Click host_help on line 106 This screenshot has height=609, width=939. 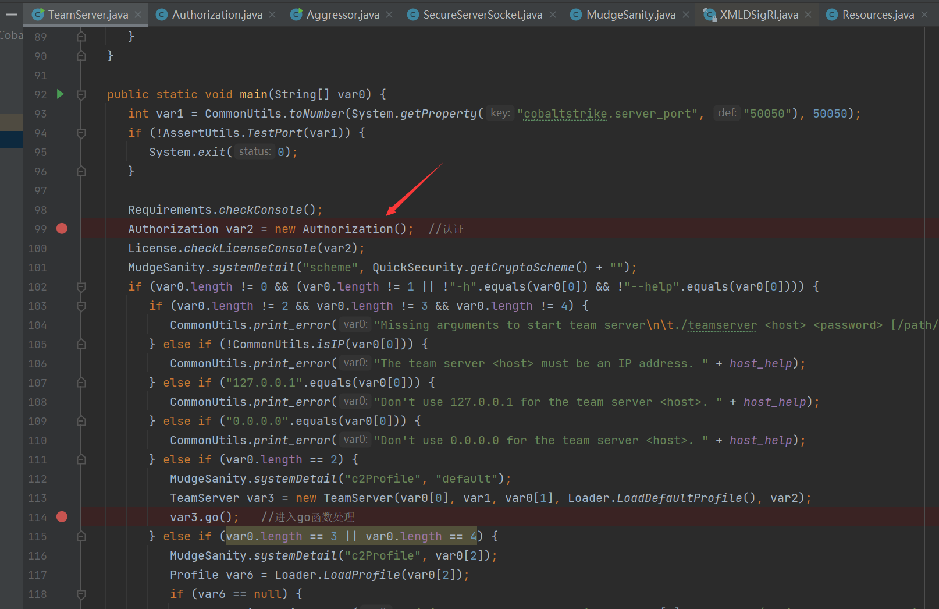pyautogui.click(x=761, y=363)
